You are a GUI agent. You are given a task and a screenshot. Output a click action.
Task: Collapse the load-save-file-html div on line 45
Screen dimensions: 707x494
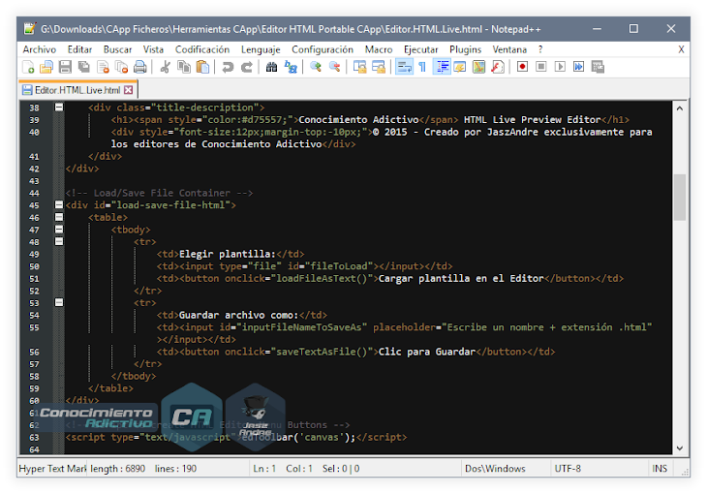pyautogui.click(x=59, y=204)
